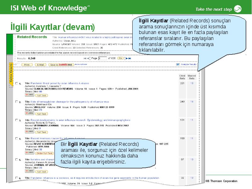Click Full Text button for record 5
252x189 pixels.
tap(42, 172)
